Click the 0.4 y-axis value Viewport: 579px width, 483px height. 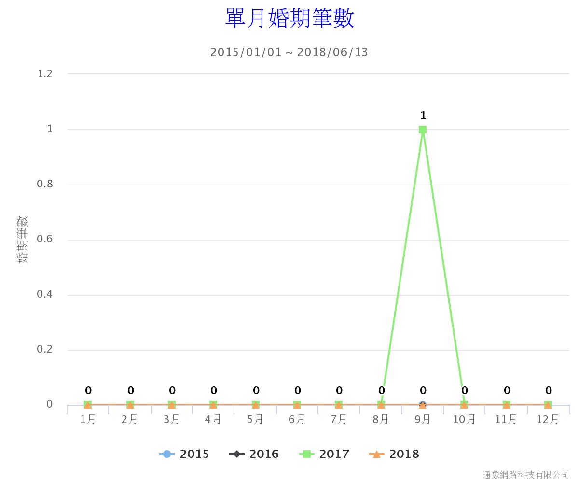click(x=45, y=294)
